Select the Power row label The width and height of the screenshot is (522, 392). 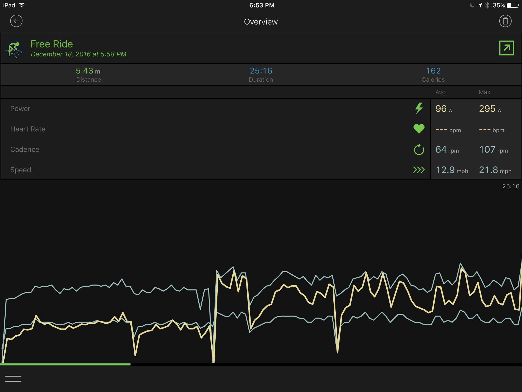click(x=20, y=109)
